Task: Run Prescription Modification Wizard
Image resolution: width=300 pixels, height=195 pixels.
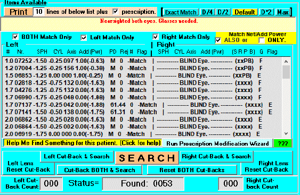Action: click(217, 143)
